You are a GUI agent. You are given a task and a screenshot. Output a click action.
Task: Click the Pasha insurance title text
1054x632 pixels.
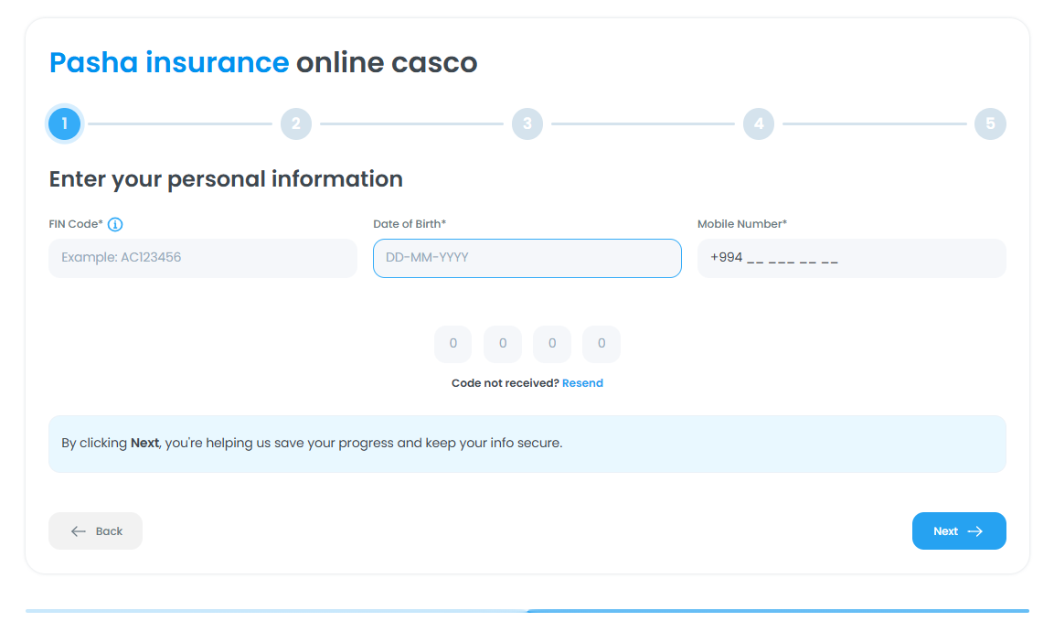[169, 63]
